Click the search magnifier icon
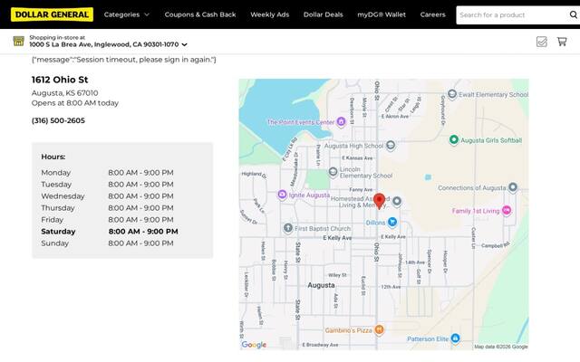Viewport: 580px width, 362px height. [x=574, y=14]
